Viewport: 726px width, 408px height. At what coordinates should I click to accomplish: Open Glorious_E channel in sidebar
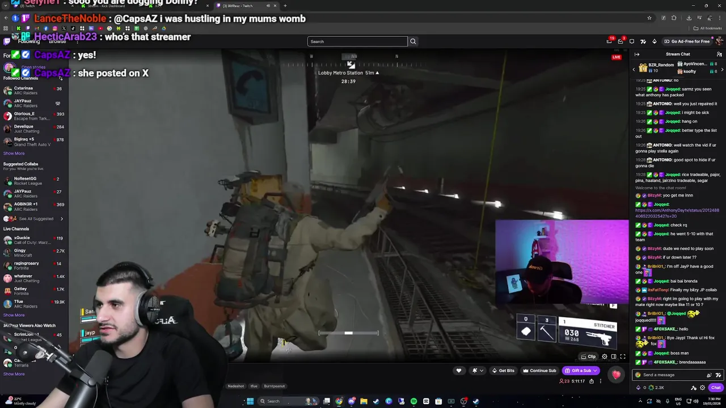34,116
